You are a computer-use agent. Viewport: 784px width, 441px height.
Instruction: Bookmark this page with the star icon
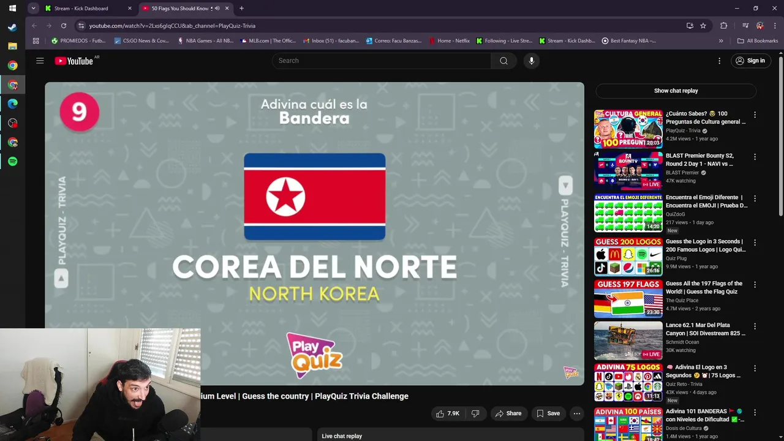tap(703, 26)
